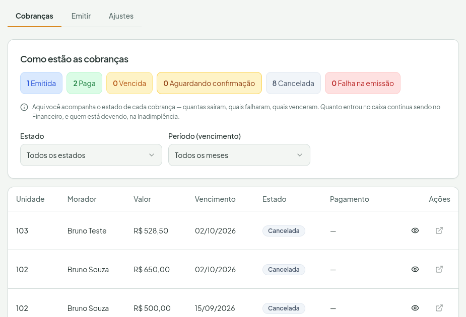Click Cancelada badge in the R$ 500,00 row

click(x=284, y=308)
